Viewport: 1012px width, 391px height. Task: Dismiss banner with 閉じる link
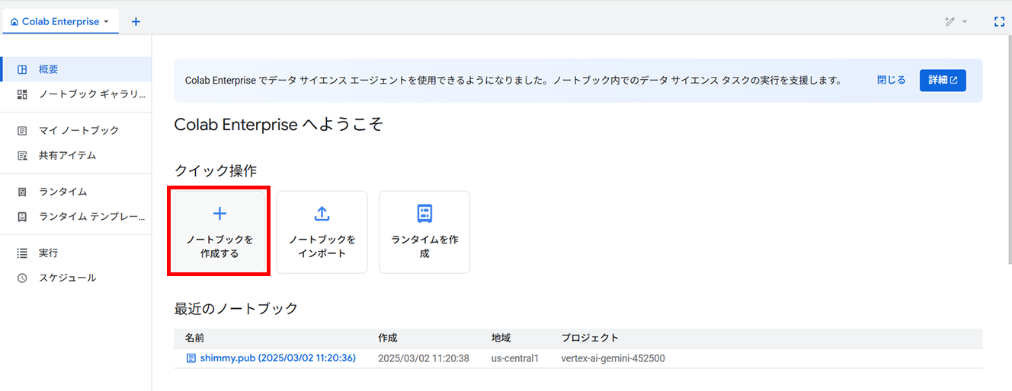(891, 80)
